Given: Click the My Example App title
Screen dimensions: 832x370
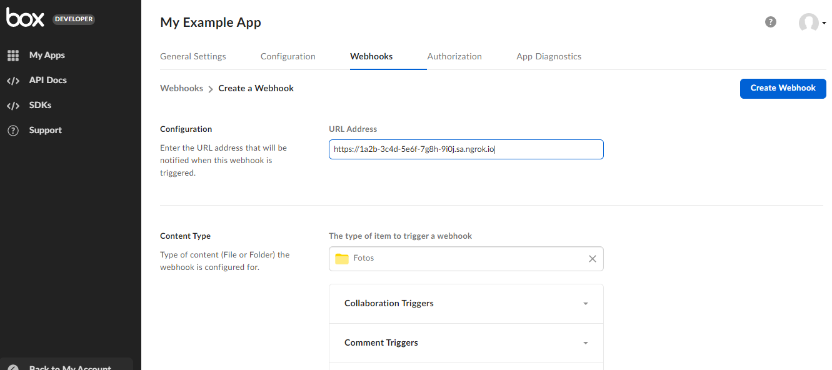Looking at the screenshot, I should (x=211, y=22).
